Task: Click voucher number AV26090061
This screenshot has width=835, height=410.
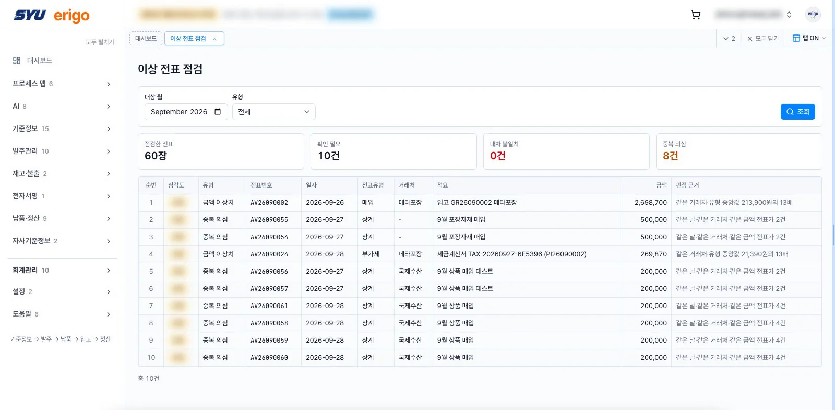Action: point(269,306)
